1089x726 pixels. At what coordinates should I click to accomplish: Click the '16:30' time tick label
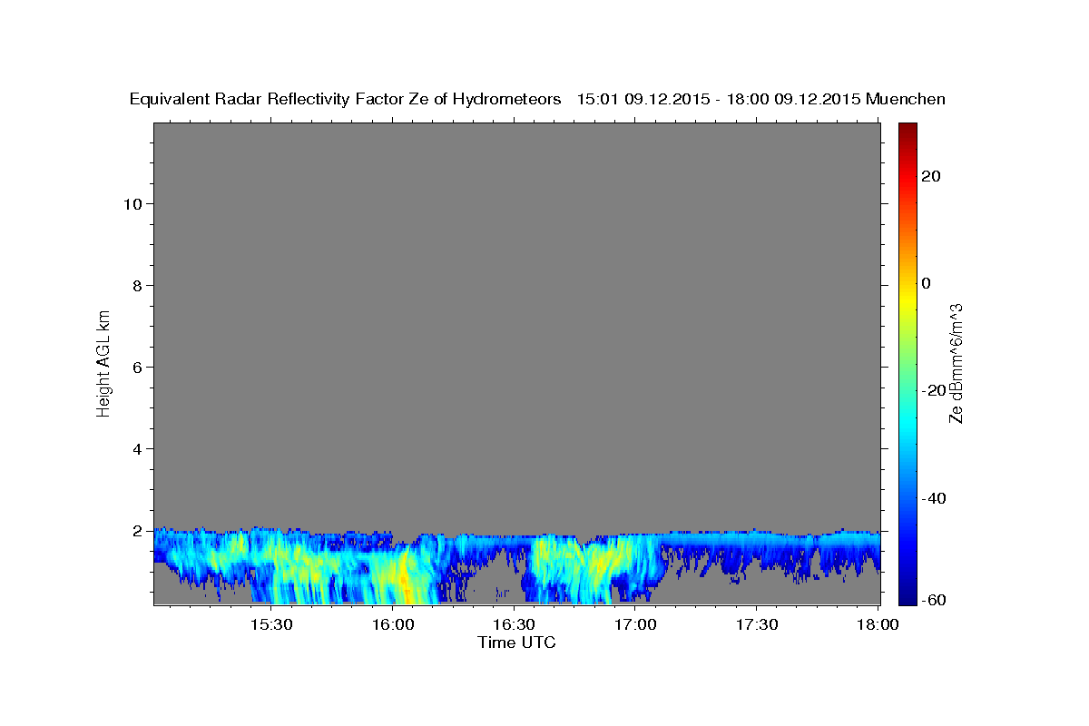click(514, 624)
